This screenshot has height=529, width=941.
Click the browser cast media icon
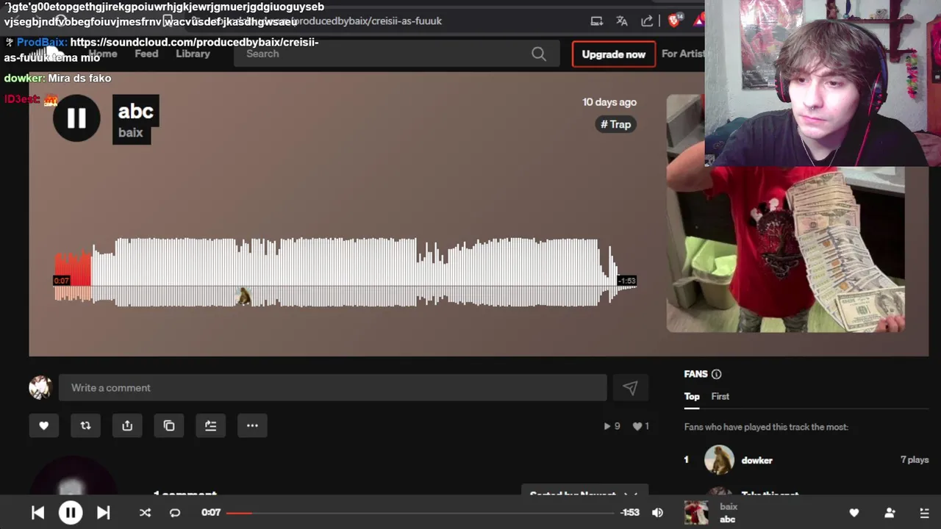coord(597,21)
